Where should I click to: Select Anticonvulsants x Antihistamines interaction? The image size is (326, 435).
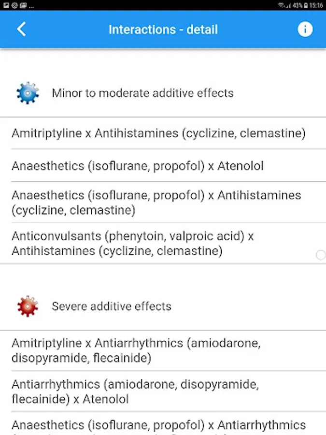click(x=133, y=243)
